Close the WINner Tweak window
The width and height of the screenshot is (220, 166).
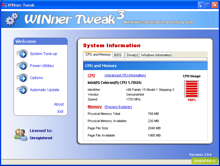coord(215,5)
